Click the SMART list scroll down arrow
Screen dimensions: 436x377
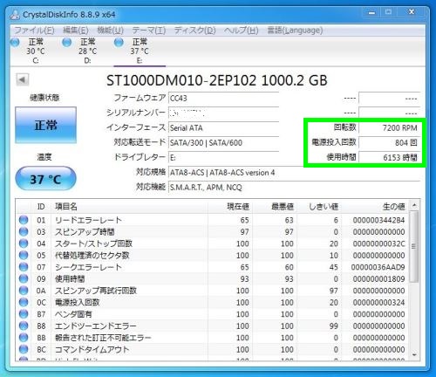click(x=414, y=354)
